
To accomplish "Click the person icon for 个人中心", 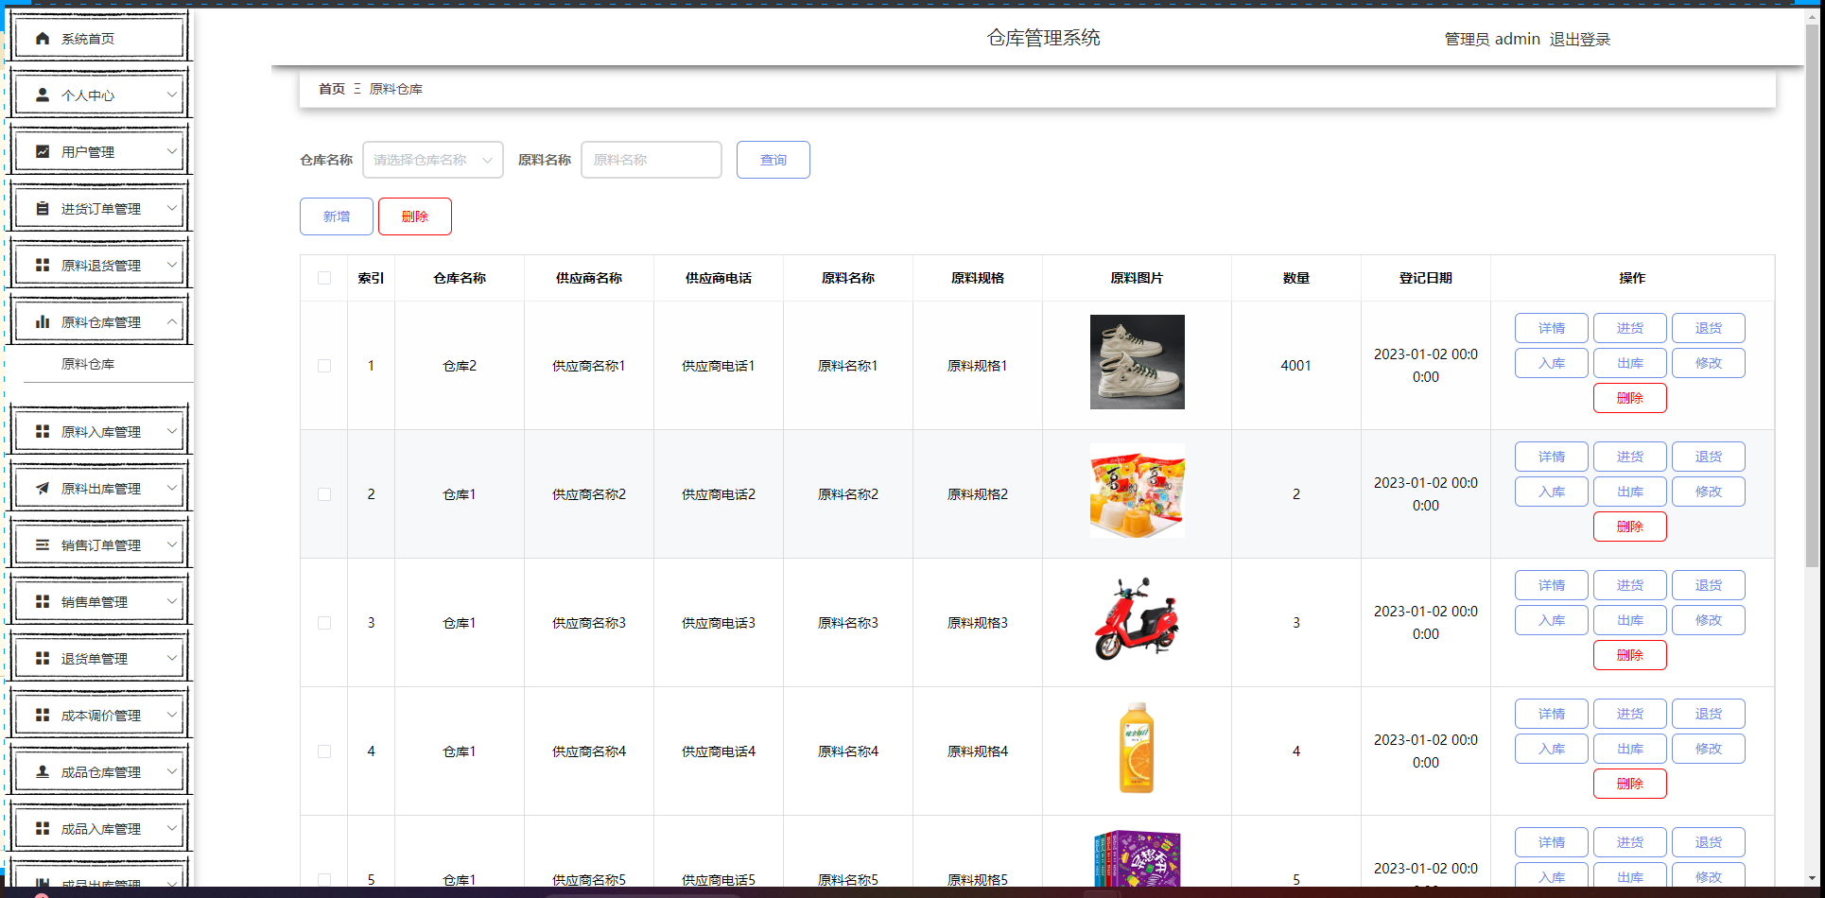I will (x=43, y=95).
